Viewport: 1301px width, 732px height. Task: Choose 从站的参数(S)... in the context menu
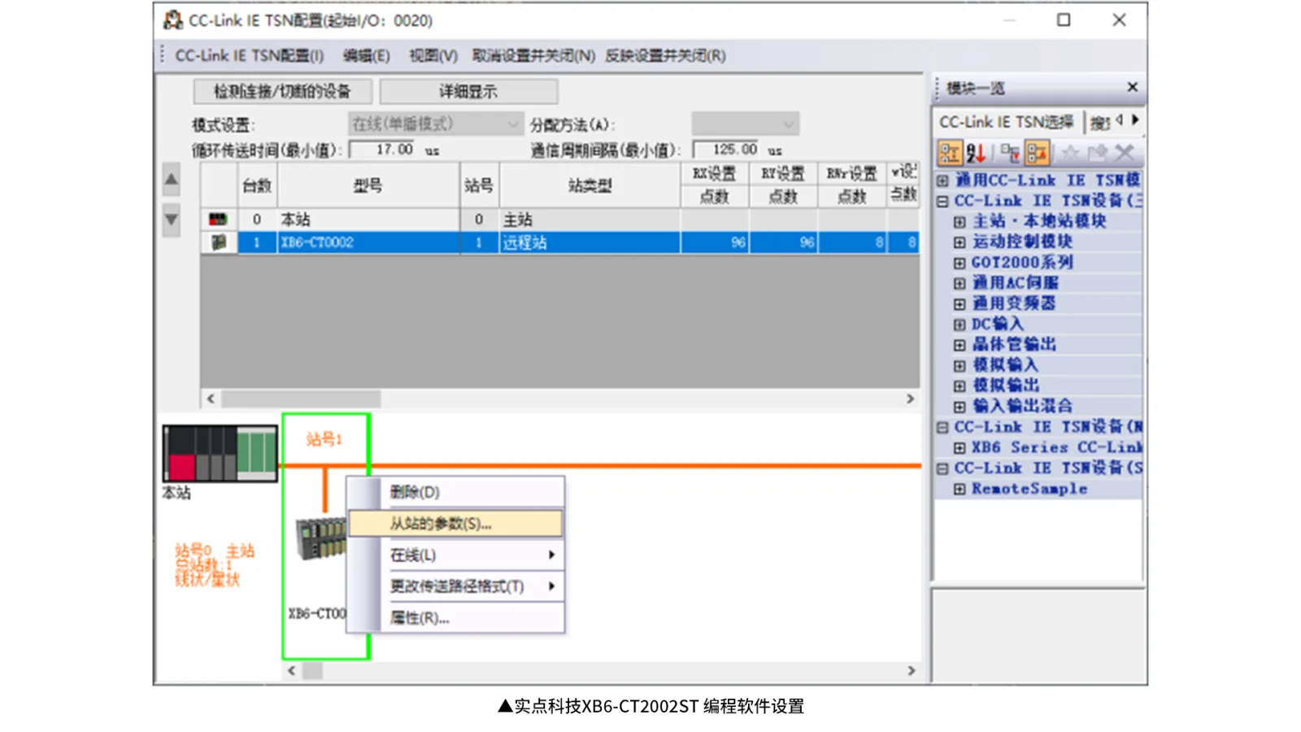[x=456, y=524]
